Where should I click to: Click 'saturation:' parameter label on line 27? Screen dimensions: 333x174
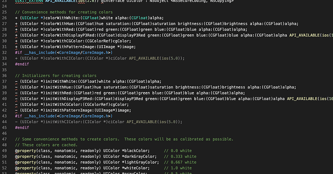point(119,24)
